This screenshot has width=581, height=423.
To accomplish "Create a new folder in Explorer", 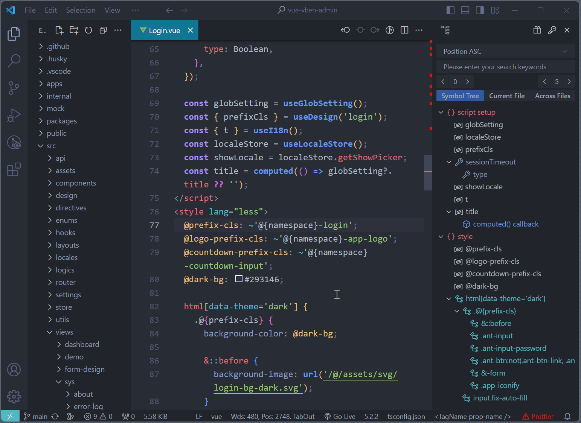I will point(74,30).
